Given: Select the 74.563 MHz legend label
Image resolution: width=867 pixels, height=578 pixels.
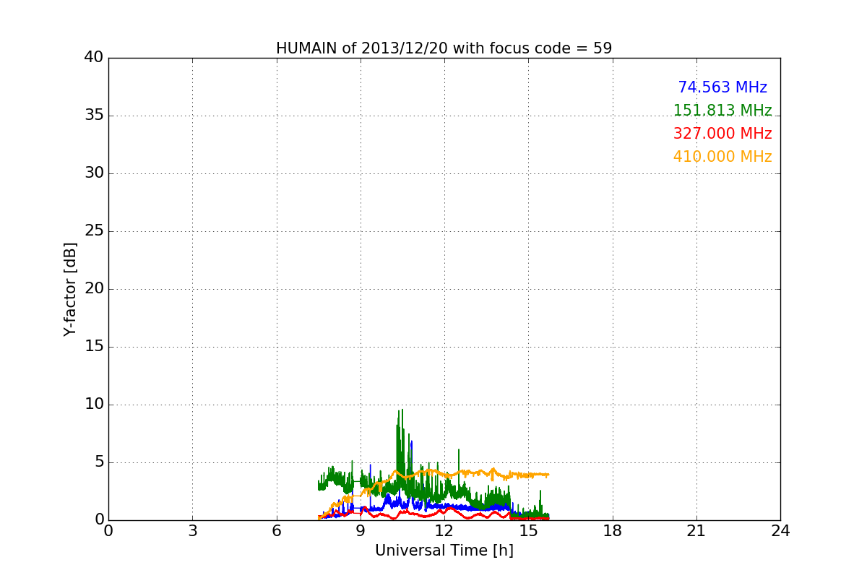Looking at the screenshot, I should (722, 87).
